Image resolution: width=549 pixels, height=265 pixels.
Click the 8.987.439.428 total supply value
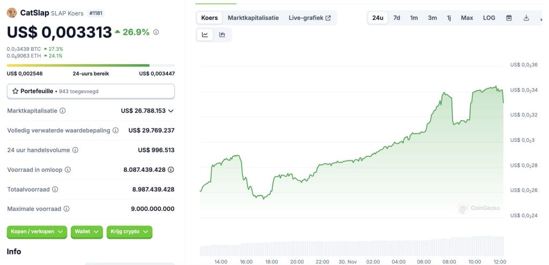coord(153,189)
